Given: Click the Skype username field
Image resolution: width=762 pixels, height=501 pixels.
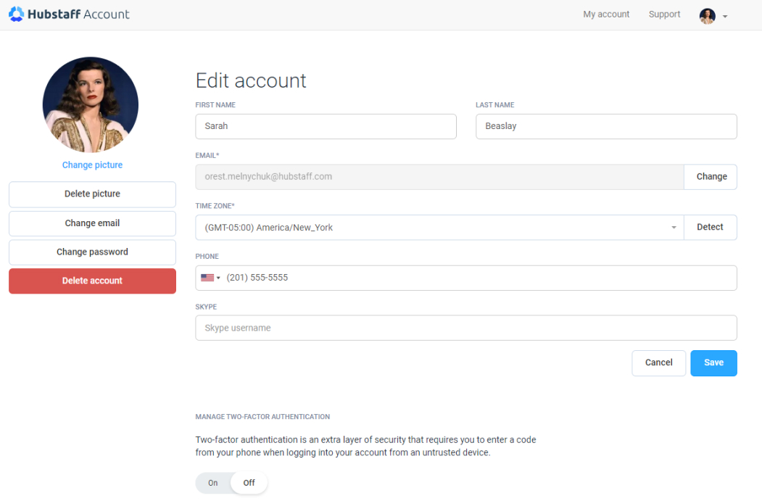Looking at the screenshot, I should coord(466,328).
